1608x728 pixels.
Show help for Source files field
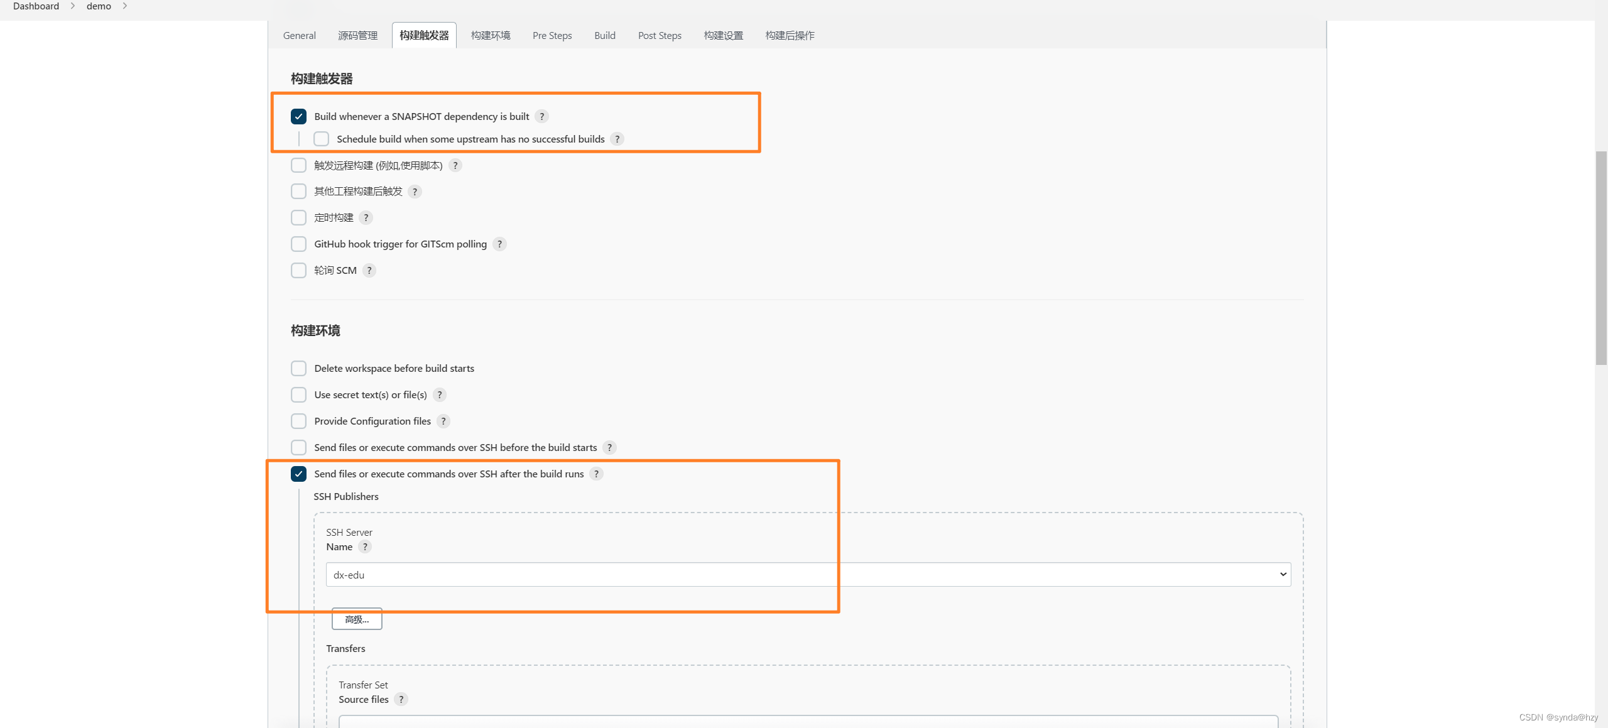click(401, 699)
